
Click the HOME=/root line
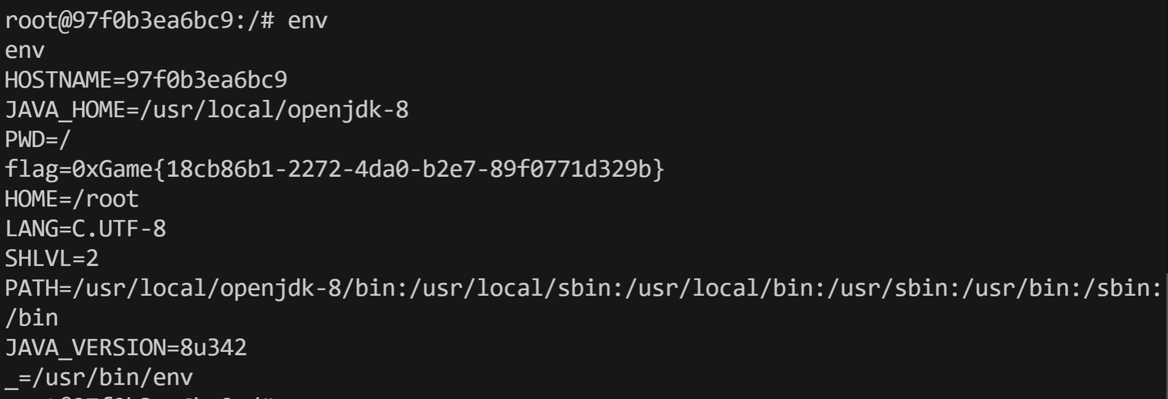point(71,199)
